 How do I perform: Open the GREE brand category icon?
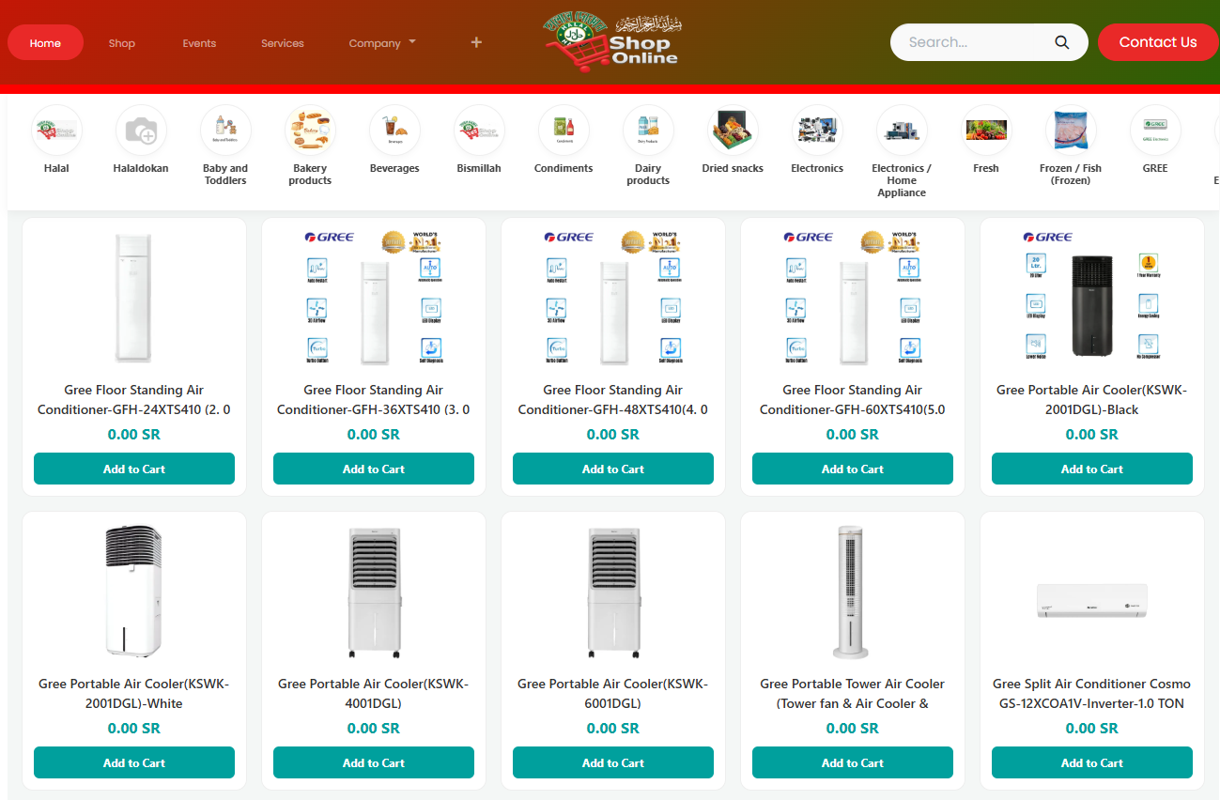pos(1155,131)
